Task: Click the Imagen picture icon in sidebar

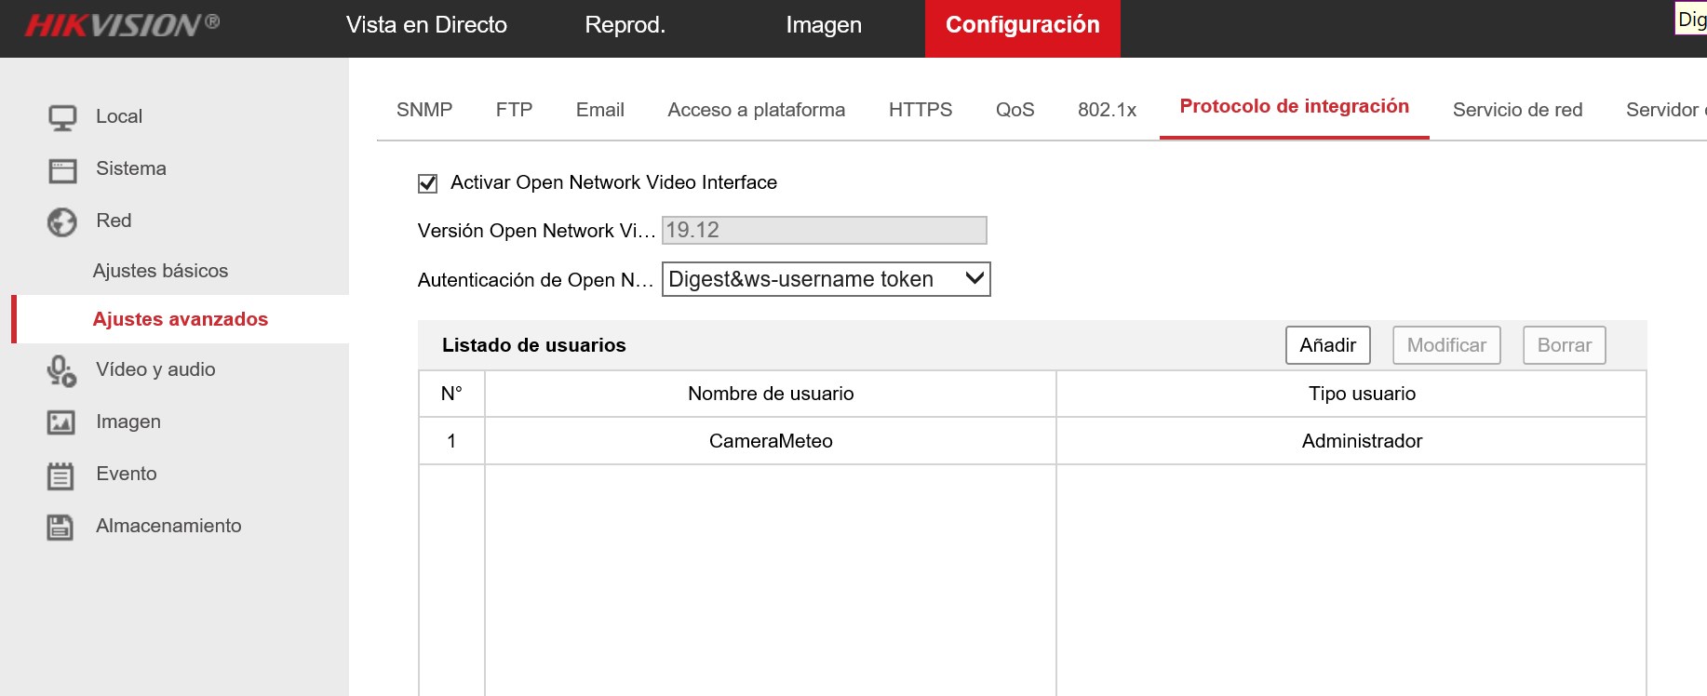Action: tap(61, 422)
